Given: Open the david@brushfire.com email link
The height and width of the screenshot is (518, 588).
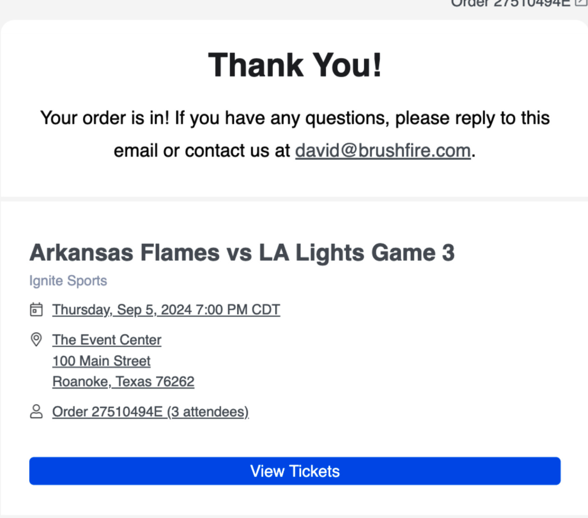Looking at the screenshot, I should [x=383, y=151].
